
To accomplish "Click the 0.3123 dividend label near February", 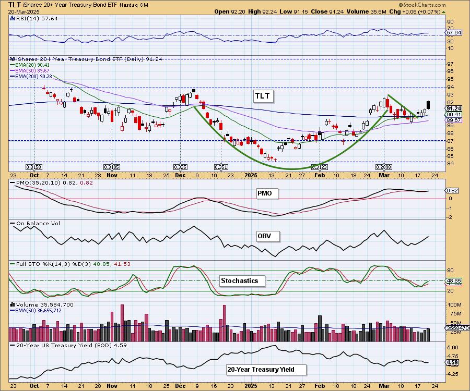I will pos(320,167).
